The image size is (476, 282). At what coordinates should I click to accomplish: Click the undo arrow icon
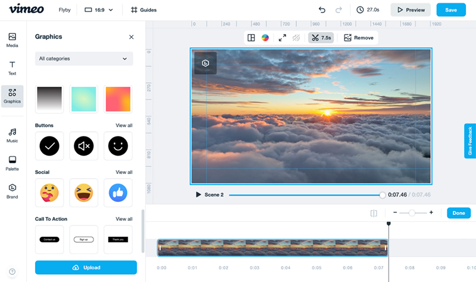point(322,10)
